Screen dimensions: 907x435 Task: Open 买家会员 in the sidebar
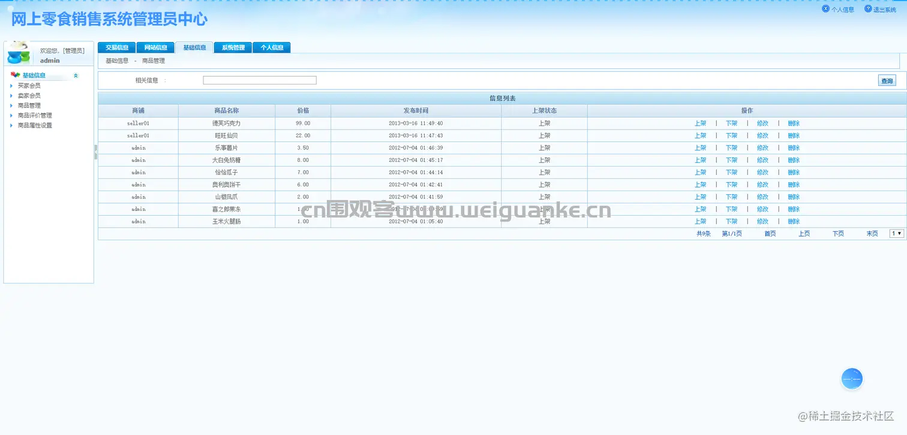(29, 86)
